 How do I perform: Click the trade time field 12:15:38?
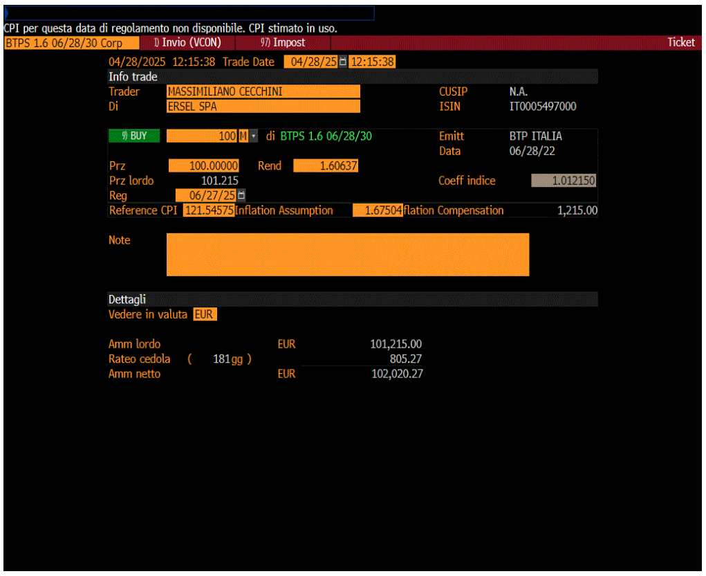point(372,62)
